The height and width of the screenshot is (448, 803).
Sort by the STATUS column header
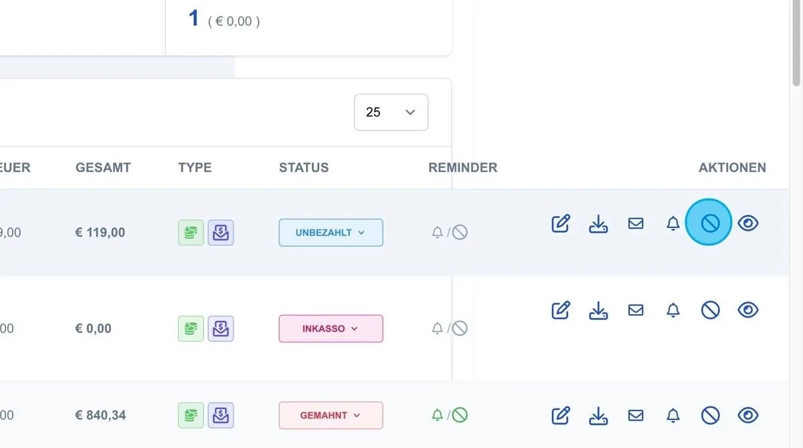tap(304, 167)
